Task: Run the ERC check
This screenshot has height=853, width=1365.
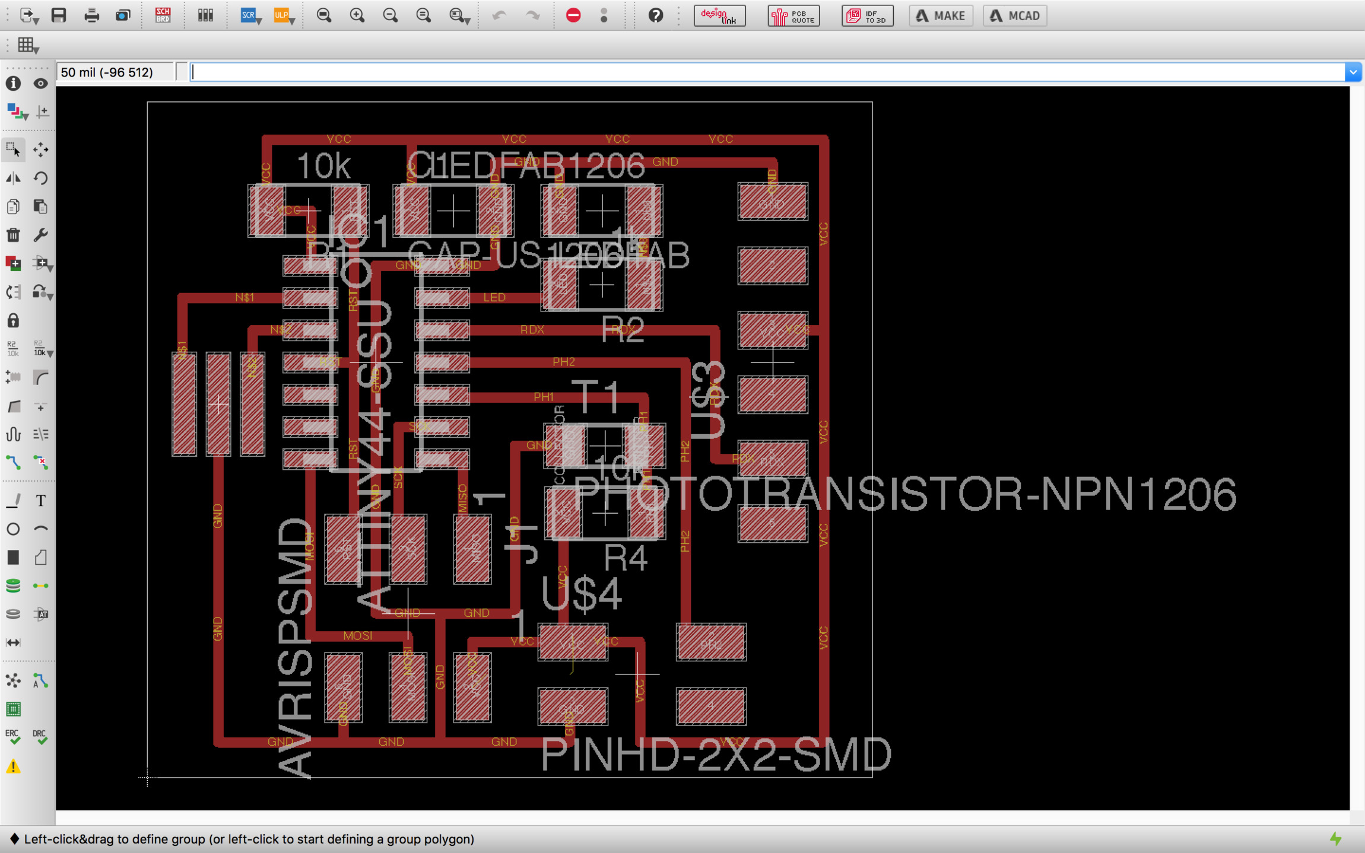Action: pos(13,737)
